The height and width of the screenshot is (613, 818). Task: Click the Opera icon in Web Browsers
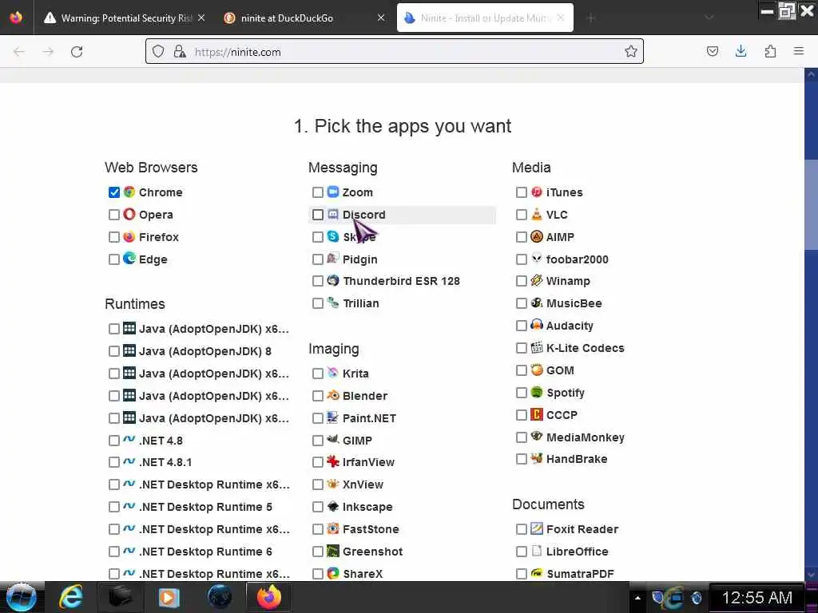(129, 214)
